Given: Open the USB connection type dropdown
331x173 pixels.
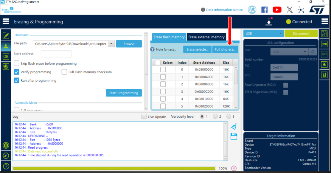Looking at the screenshot, I should point(263,33).
